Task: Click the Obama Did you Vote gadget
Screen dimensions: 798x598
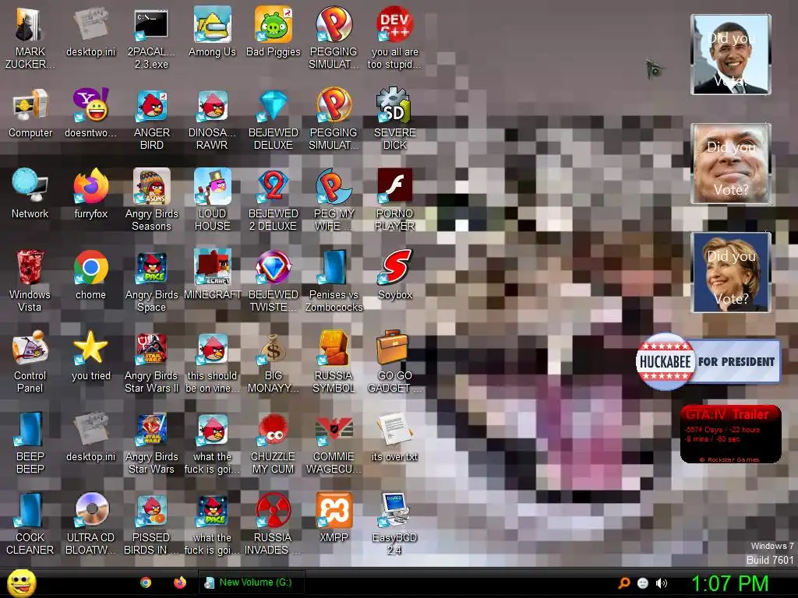Action: coord(731,55)
